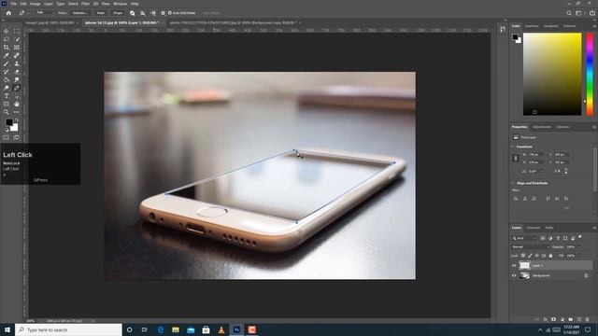The width and height of the screenshot is (598, 336).
Task: Click inside the color picker field
Action: [552, 74]
